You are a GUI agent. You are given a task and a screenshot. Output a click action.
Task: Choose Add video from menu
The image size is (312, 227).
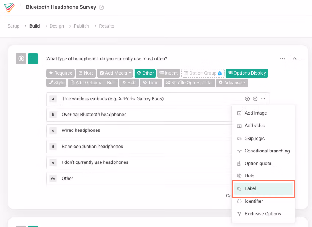point(263,126)
